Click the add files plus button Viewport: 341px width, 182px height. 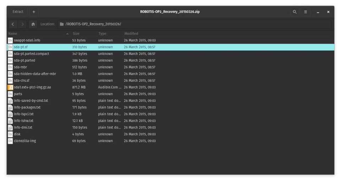(x=34, y=12)
